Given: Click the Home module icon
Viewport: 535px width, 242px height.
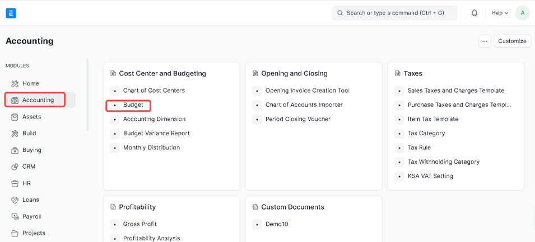Looking at the screenshot, I should tap(15, 84).
